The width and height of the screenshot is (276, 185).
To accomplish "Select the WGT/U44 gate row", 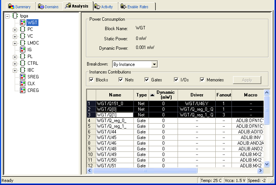I will tap(175, 132).
